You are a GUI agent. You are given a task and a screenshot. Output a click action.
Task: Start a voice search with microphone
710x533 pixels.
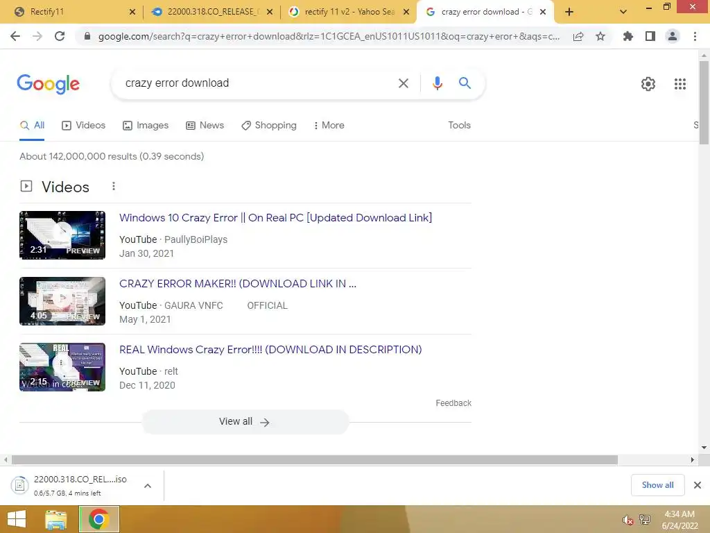point(437,83)
